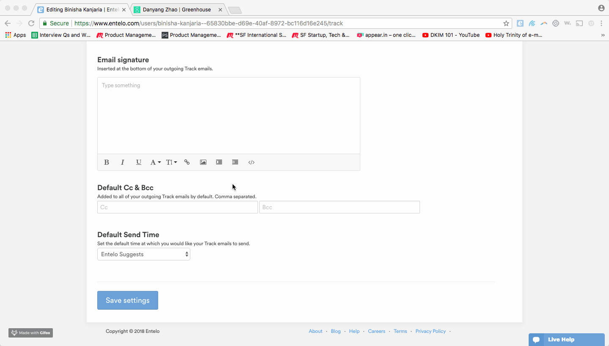This screenshot has width=609, height=346.
Task: Switch signature editor to code view
Action: 251,162
